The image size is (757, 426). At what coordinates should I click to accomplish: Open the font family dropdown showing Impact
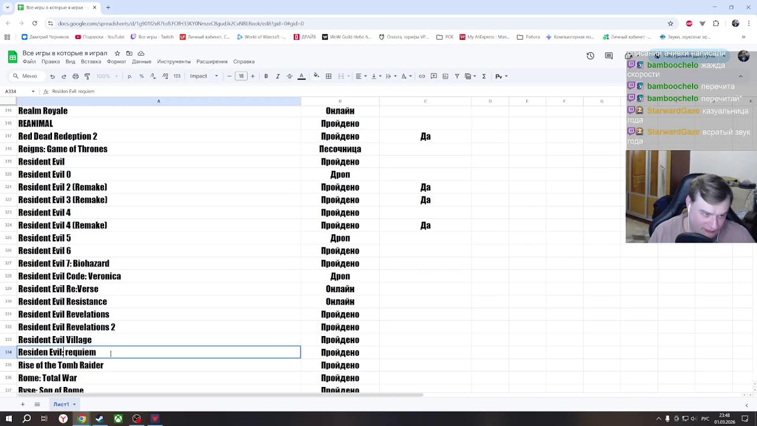(204, 76)
